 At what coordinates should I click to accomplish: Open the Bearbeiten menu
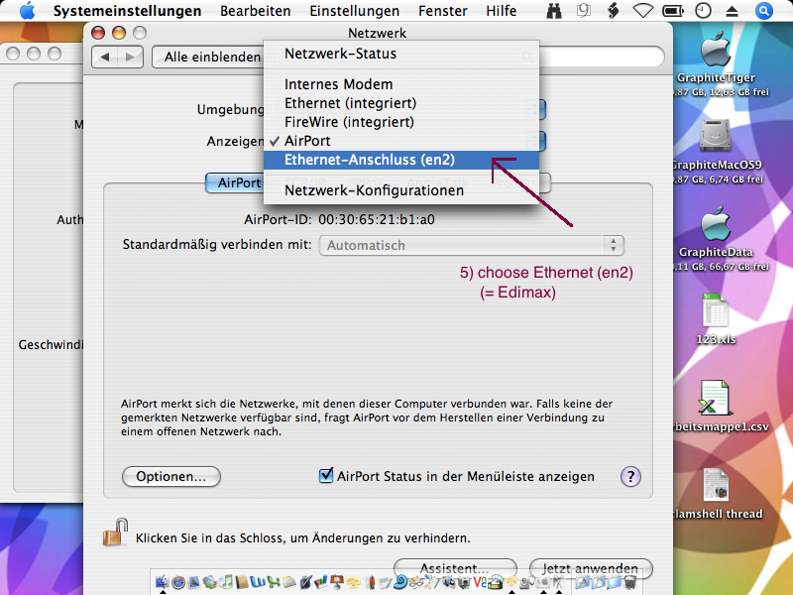pyautogui.click(x=256, y=11)
